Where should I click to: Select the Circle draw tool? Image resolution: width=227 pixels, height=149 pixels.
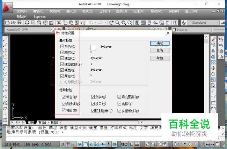click(x=5, y=74)
